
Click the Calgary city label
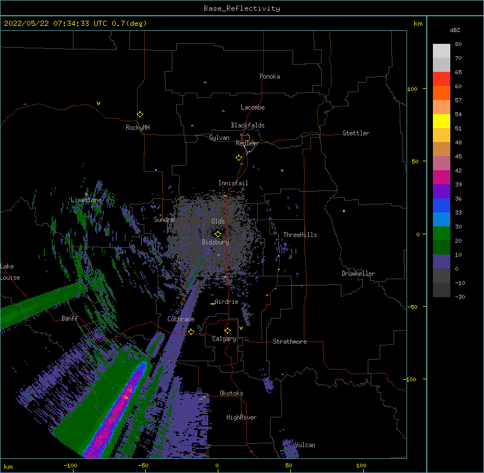click(x=224, y=339)
